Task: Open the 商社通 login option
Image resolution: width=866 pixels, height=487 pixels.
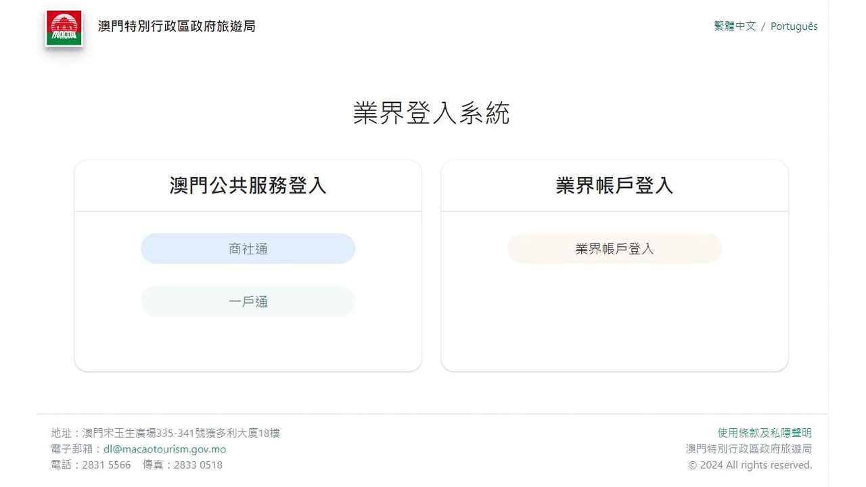Action: pyautogui.click(x=248, y=249)
